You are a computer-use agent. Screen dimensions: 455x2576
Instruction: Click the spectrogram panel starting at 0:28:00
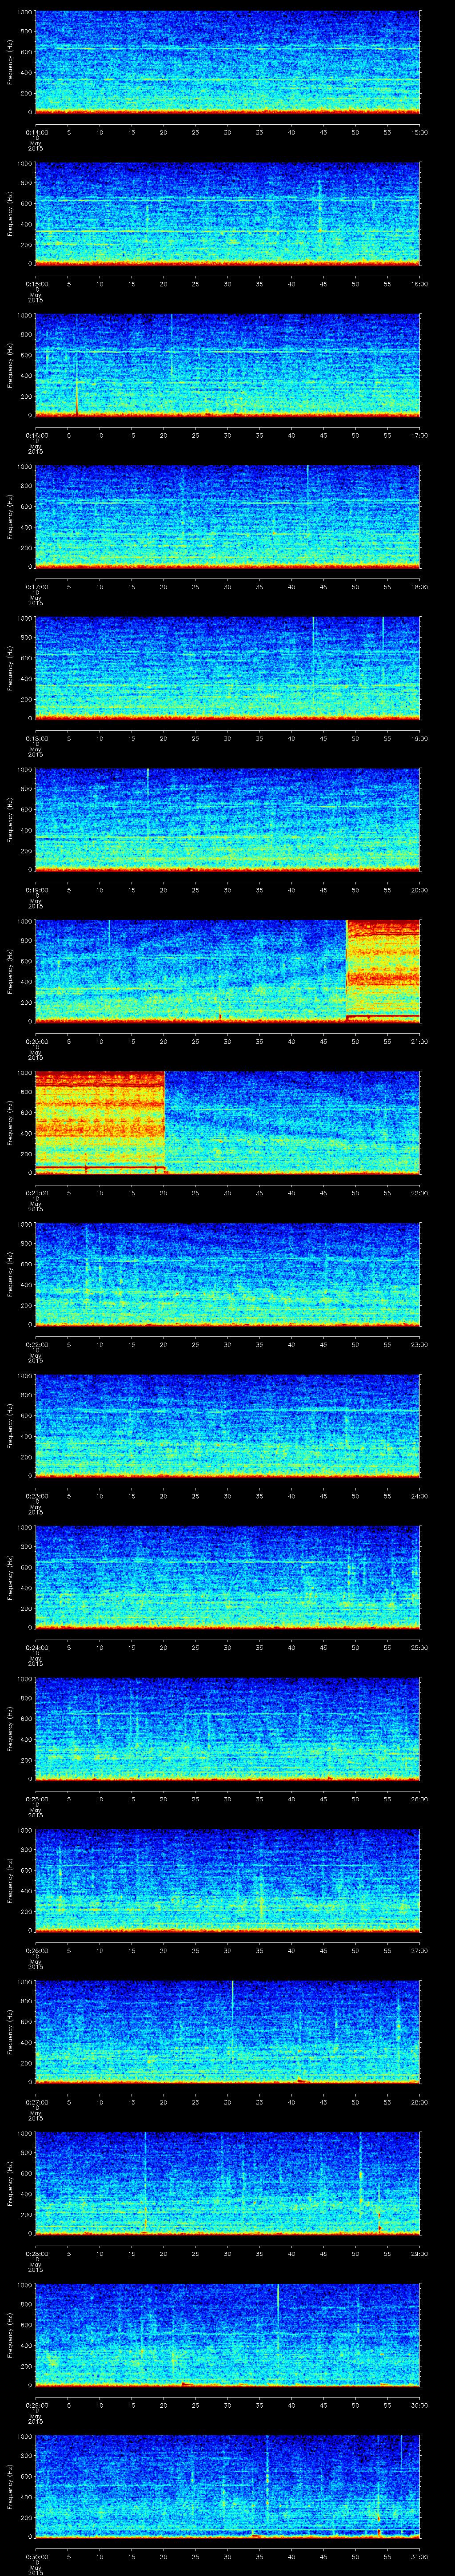tap(227, 2183)
